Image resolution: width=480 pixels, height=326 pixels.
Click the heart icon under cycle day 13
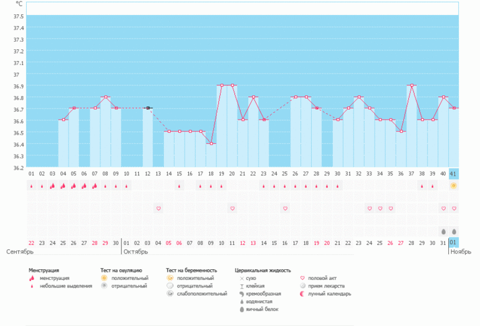click(158, 208)
